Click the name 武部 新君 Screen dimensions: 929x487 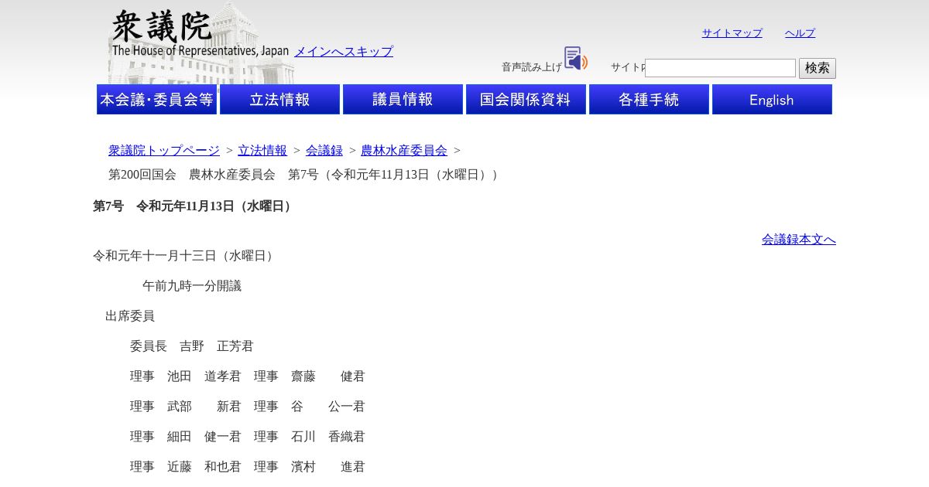[204, 407]
